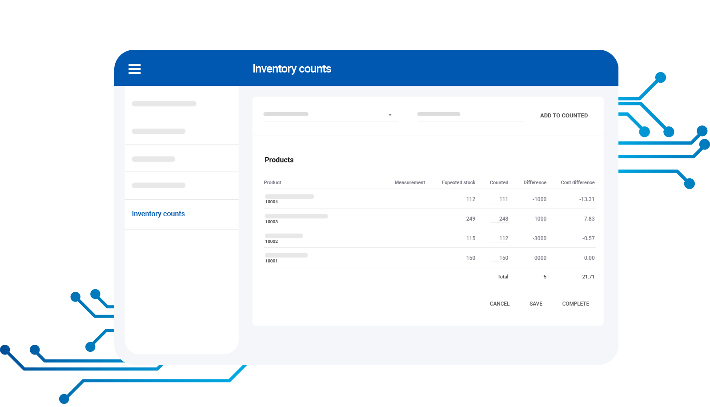Sort by the Expected stock column header
Viewport: 710px width, 407px height.
click(x=458, y=182)
